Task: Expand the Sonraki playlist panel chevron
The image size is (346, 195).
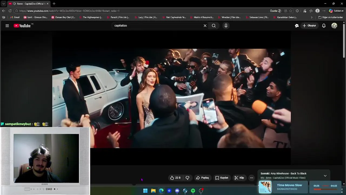Action: click(x=325, y=176)
